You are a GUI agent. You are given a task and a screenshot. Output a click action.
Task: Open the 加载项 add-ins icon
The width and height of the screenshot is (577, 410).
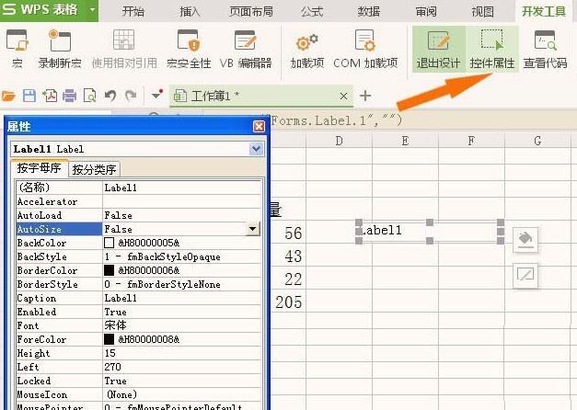point(306,49)
